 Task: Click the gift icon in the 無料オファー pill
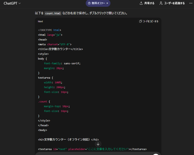pyautogui.click(x=89, y=3)
